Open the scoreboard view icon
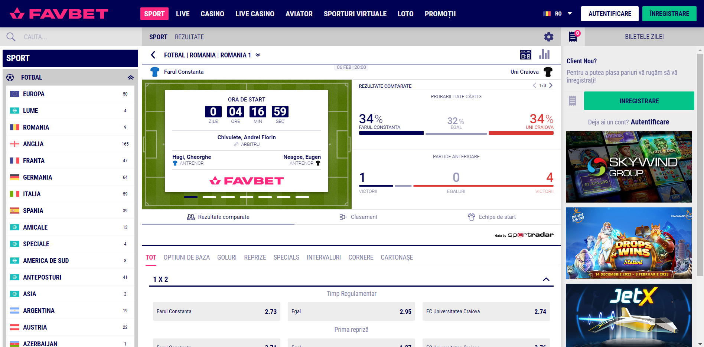Screen dimensions: 704x347 526,55
